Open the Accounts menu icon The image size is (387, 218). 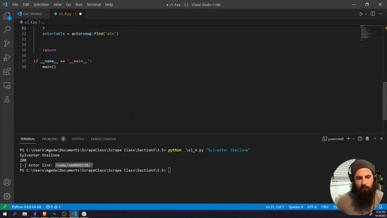point(7,182)
